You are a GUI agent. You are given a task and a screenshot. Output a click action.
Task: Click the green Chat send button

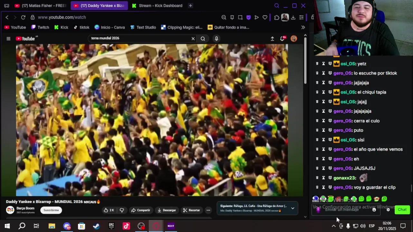[402, 210]
